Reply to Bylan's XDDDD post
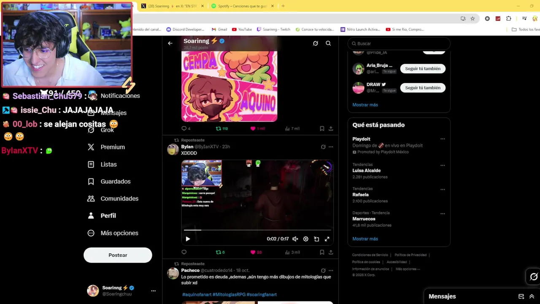Viewport: 540px width, 304px height. tap(184, 252)
